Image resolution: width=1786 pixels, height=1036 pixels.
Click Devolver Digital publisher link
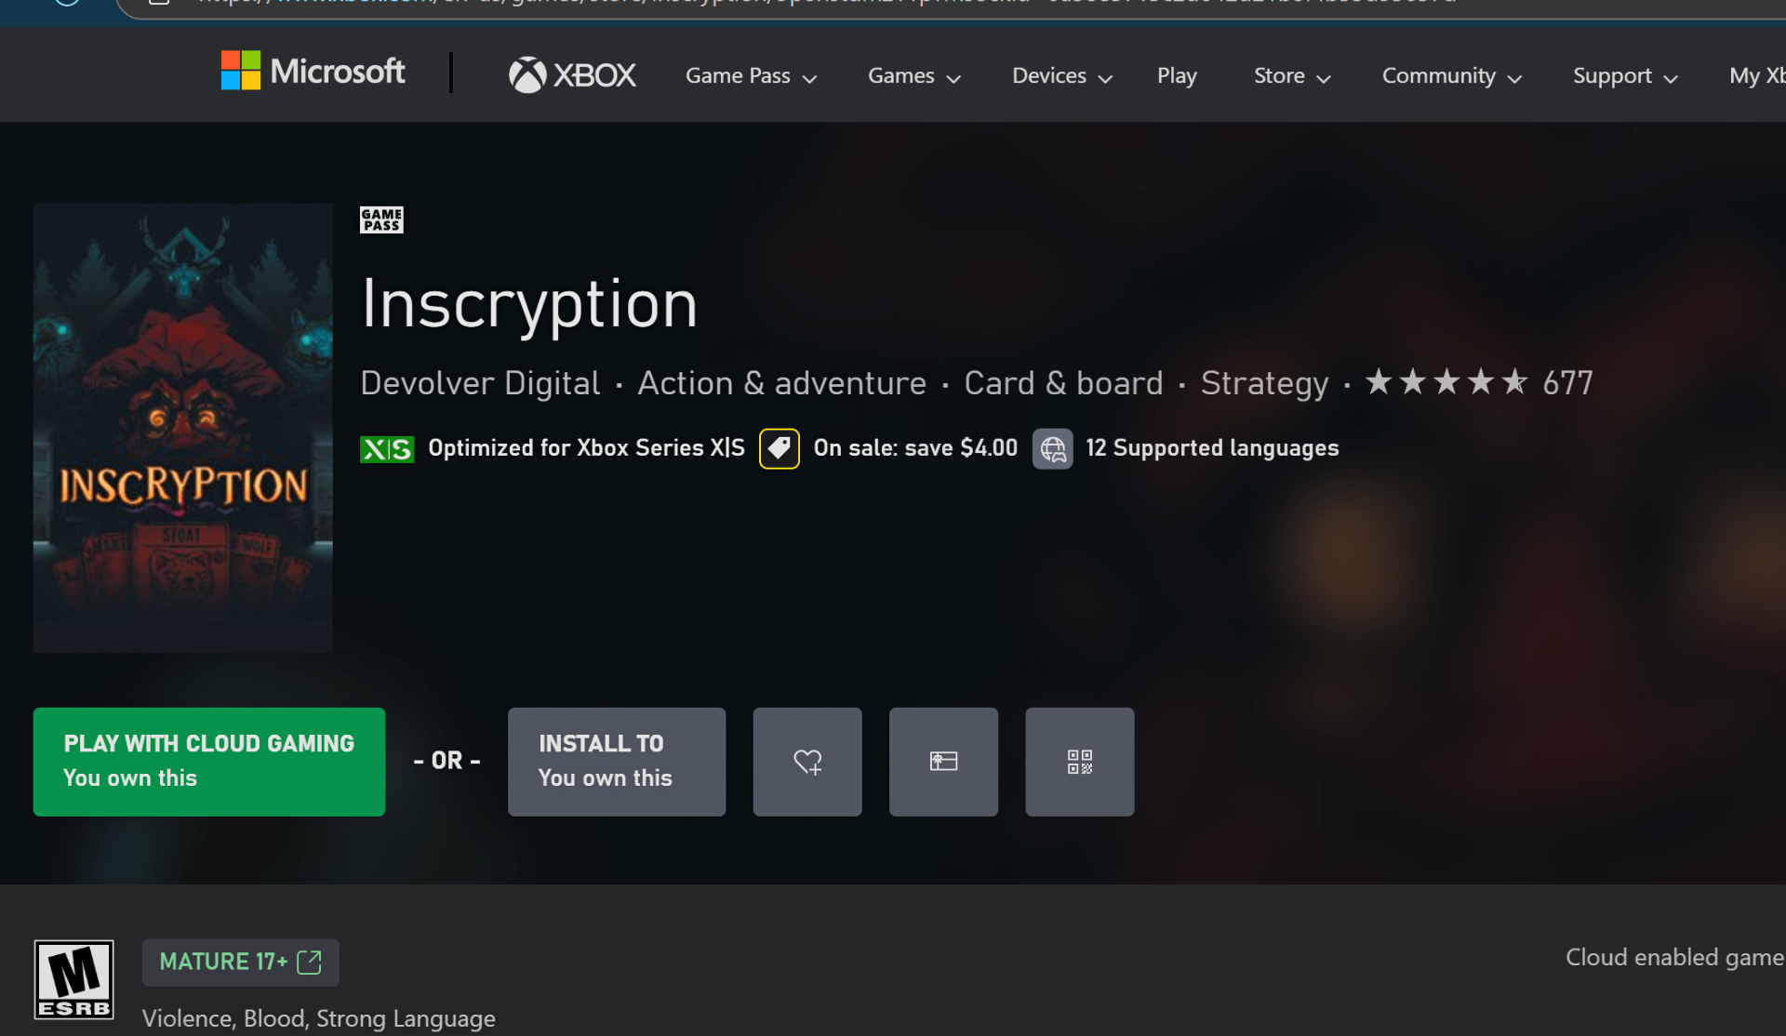click(x=480, y=383)
